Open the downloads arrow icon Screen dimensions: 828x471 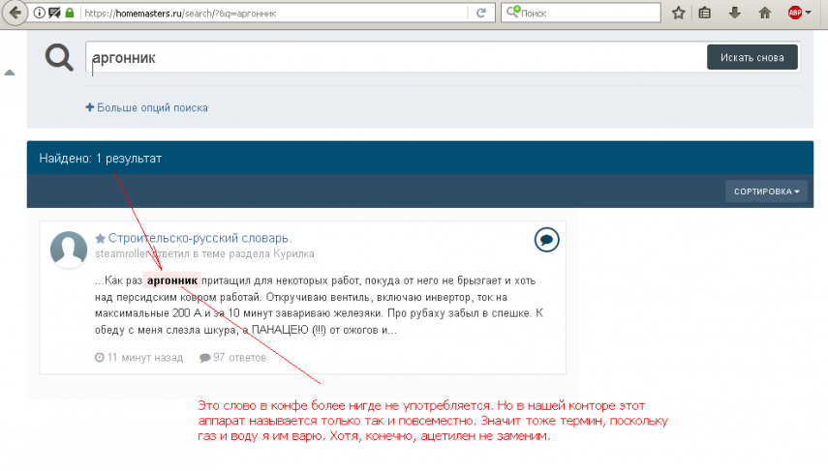click(x=735, y=14)
